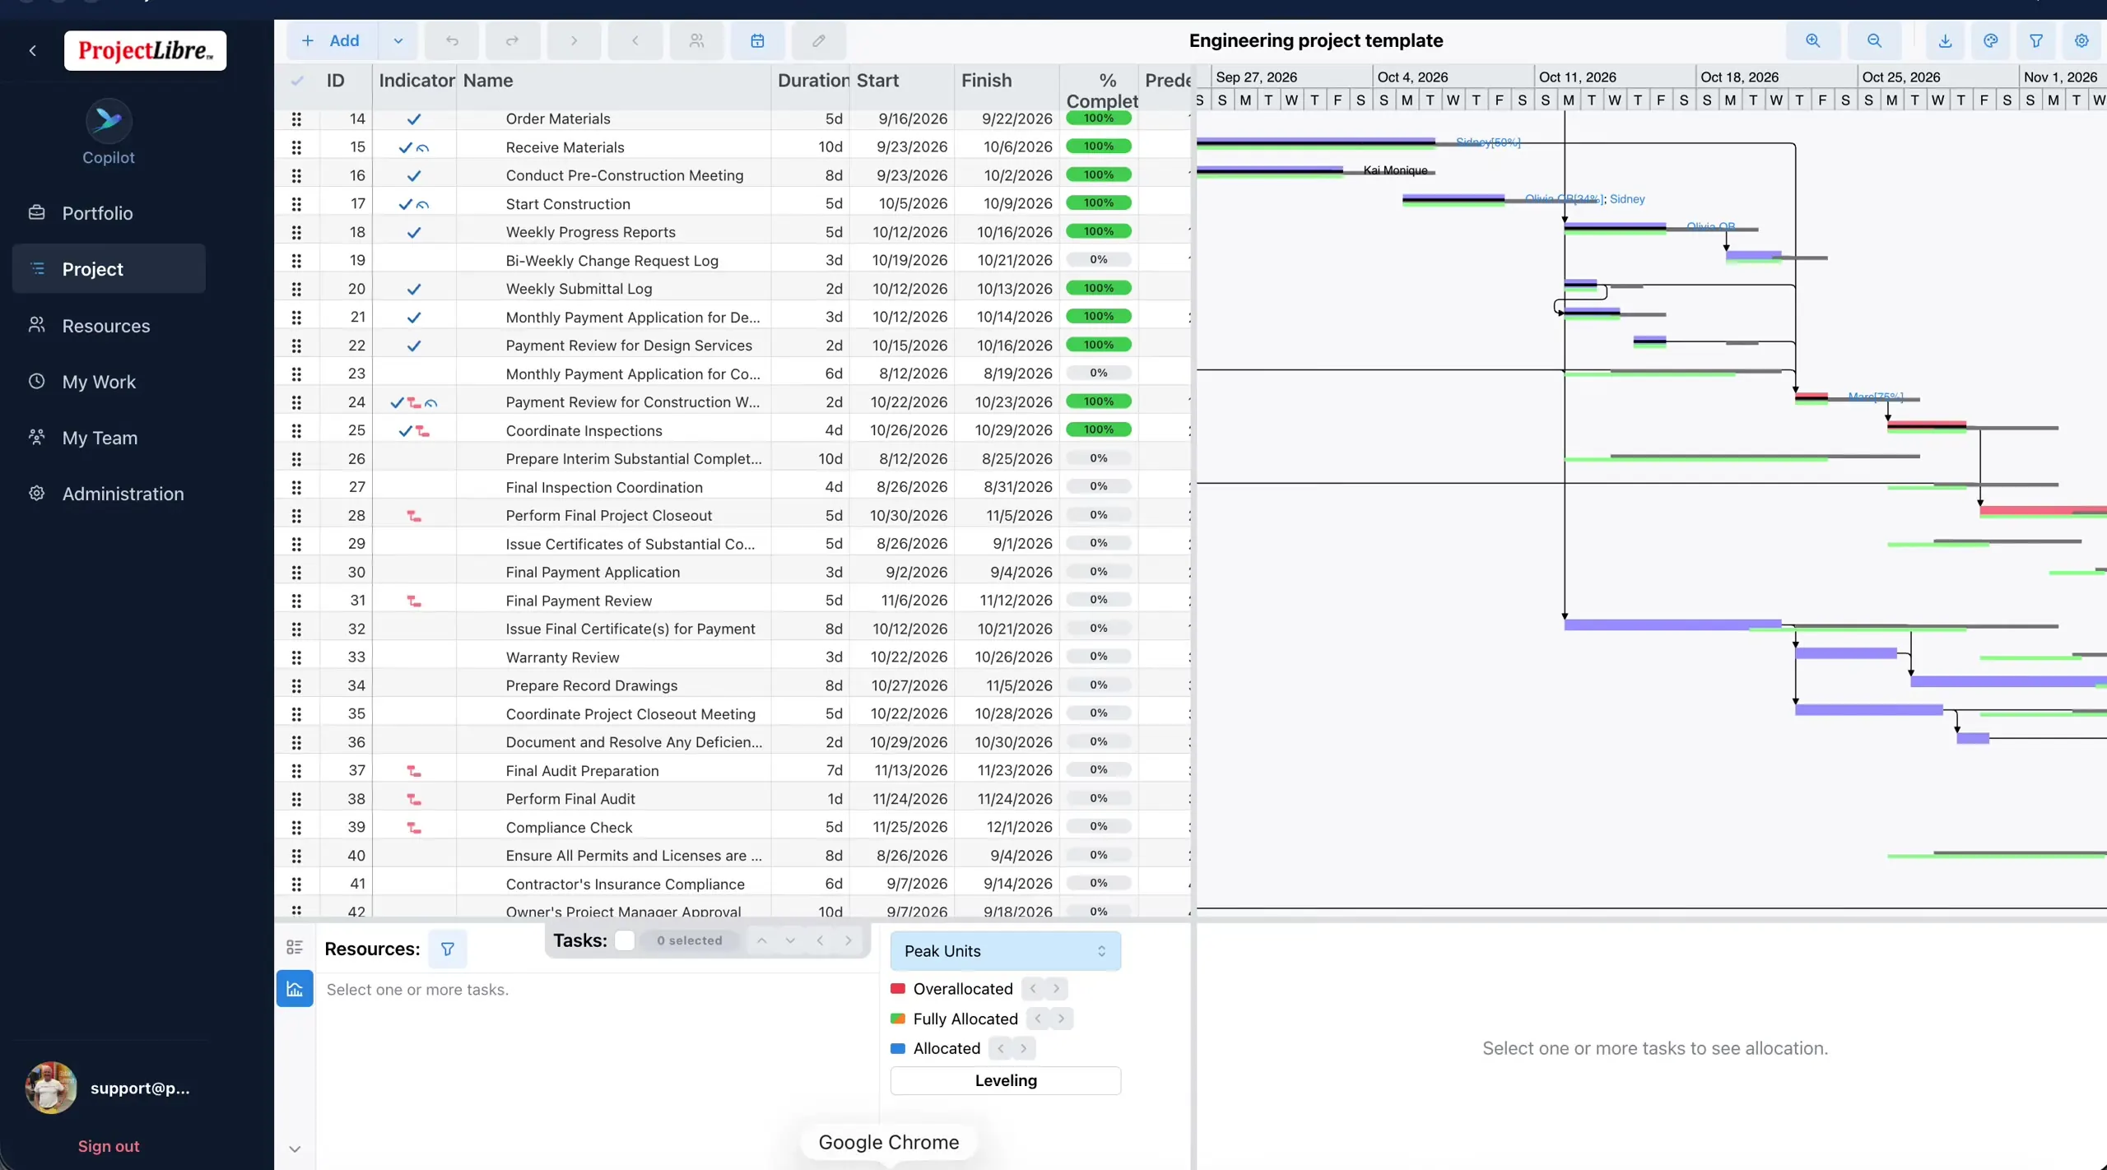Click the Leveling button
This screenshot has height=1170, width=2107.
1005,1081
